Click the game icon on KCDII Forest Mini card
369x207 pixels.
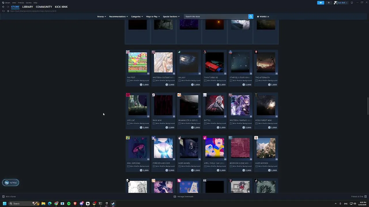pyautogui.click(x=256, y=95)
